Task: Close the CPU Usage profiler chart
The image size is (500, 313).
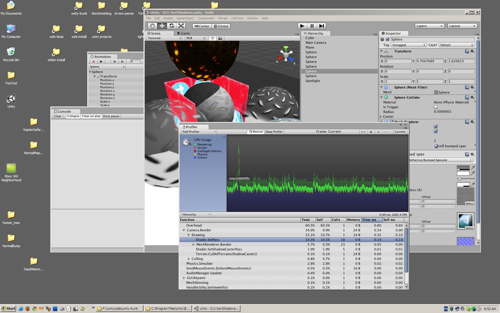Action: click(224, 137)
